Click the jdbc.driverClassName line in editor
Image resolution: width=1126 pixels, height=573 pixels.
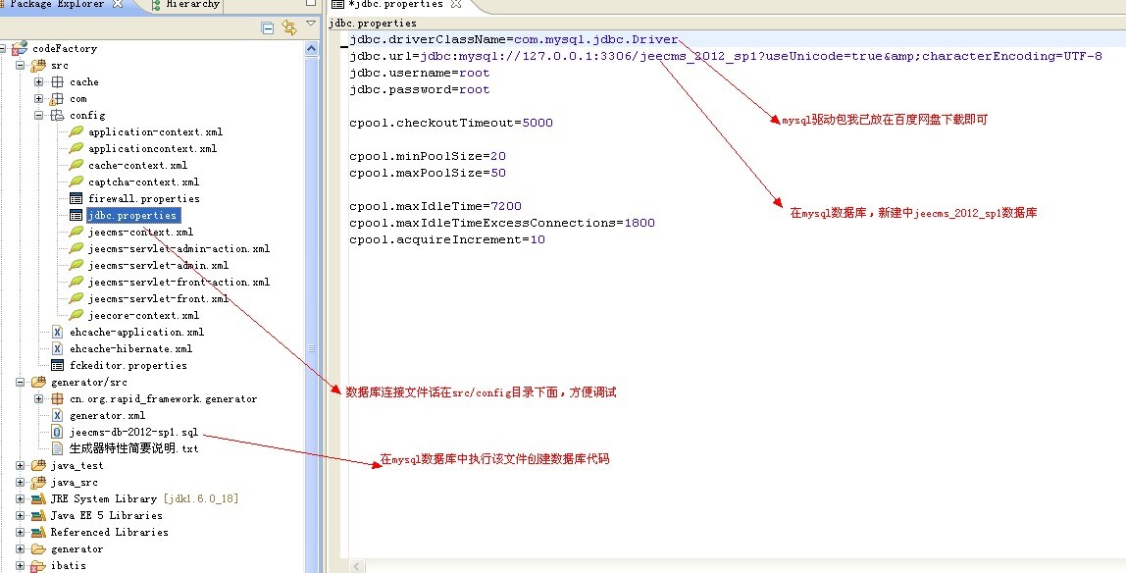513,39
